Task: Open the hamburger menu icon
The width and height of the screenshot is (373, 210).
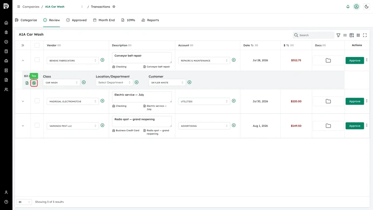Action: (x=19, y=7)
